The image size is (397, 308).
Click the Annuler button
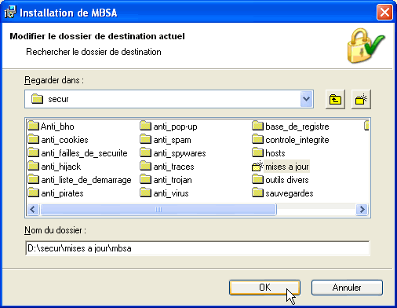point(347,288)
